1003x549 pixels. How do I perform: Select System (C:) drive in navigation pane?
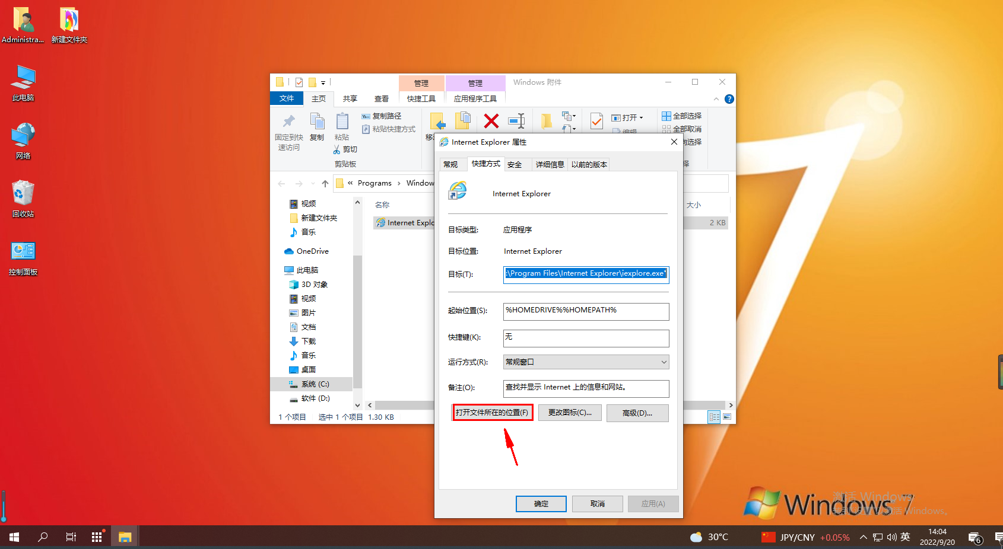tap(311, 384)
